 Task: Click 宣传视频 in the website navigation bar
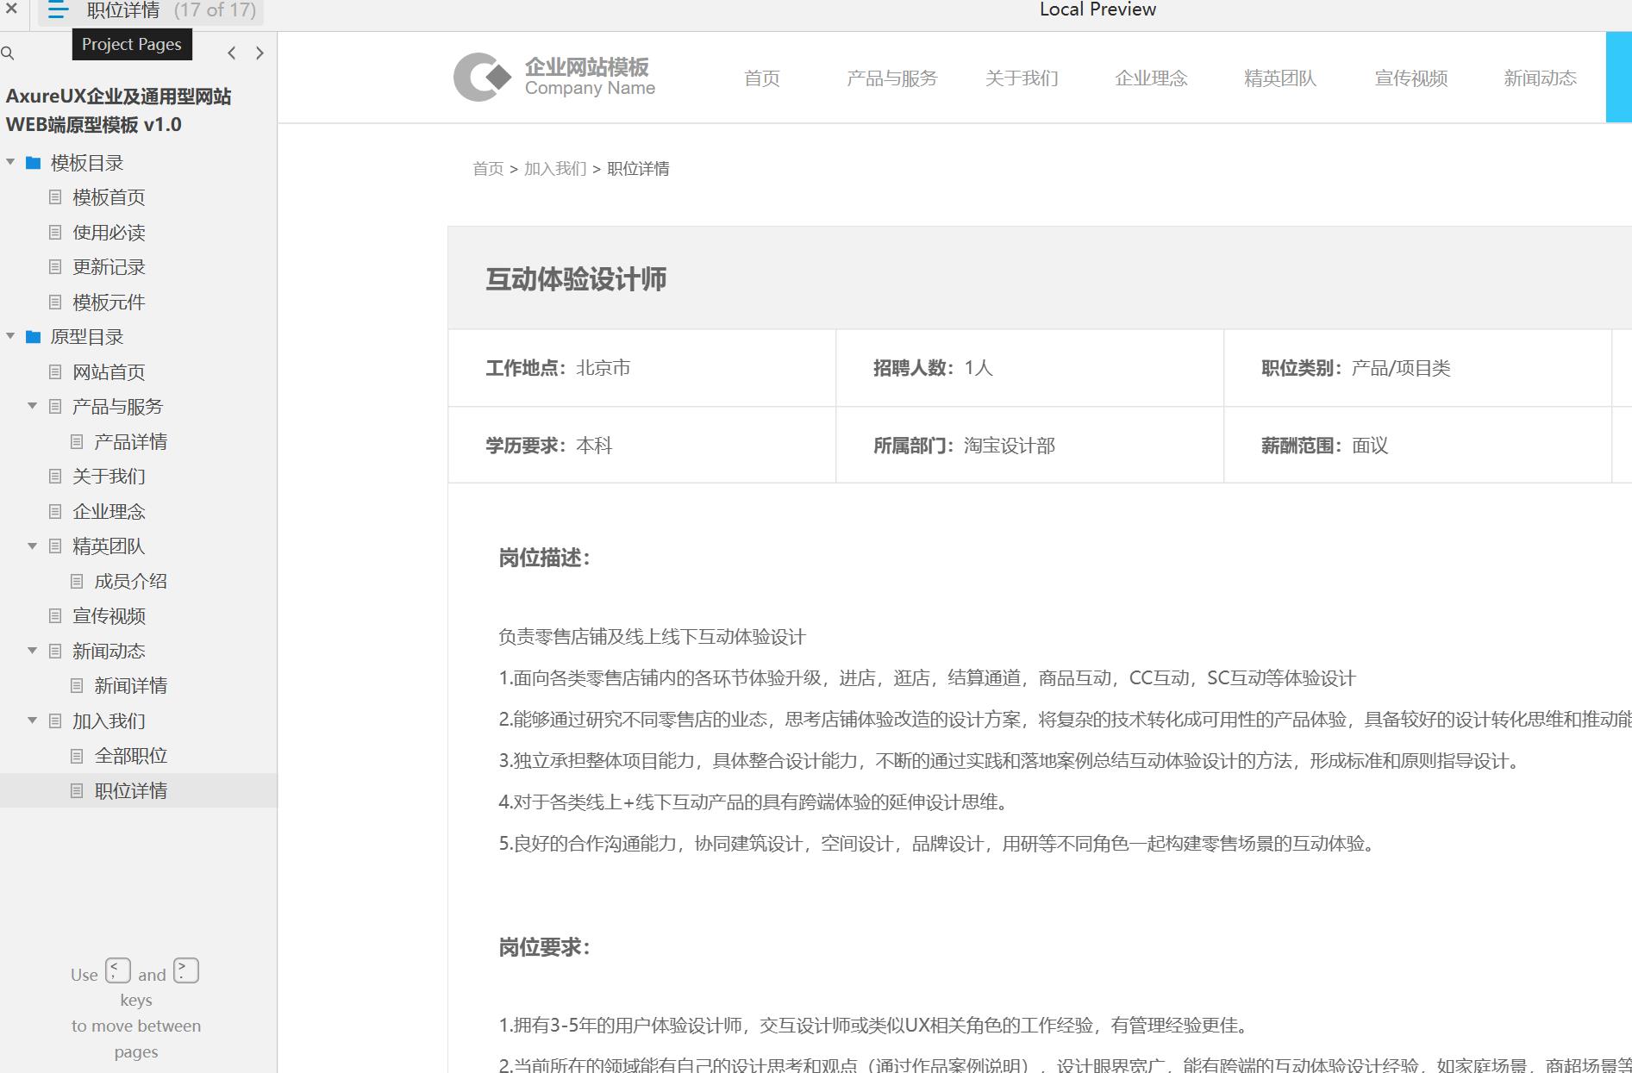click(1410, 78)
